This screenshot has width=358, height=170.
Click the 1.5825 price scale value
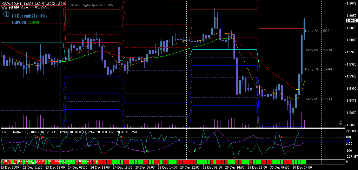[352, 125]
